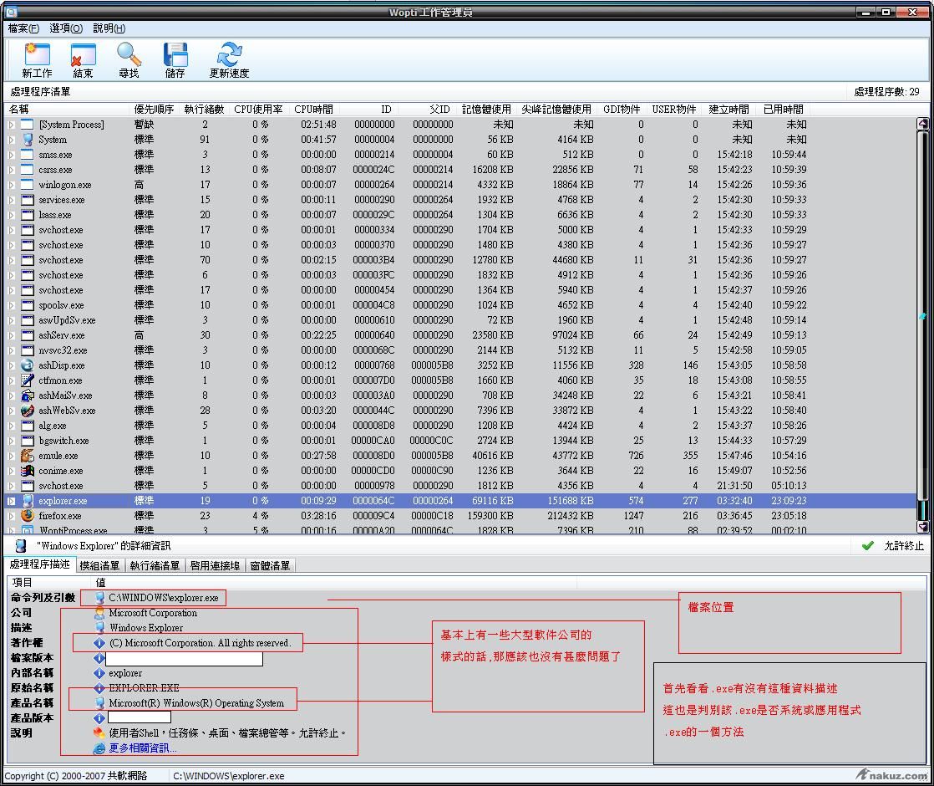
Task: Sort by the 記憶體使用 column header
Action: click(x=486, y=110)
